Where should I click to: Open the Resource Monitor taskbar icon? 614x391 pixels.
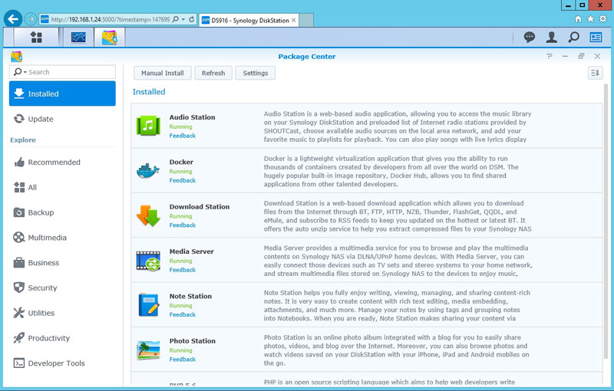point(78,38)
